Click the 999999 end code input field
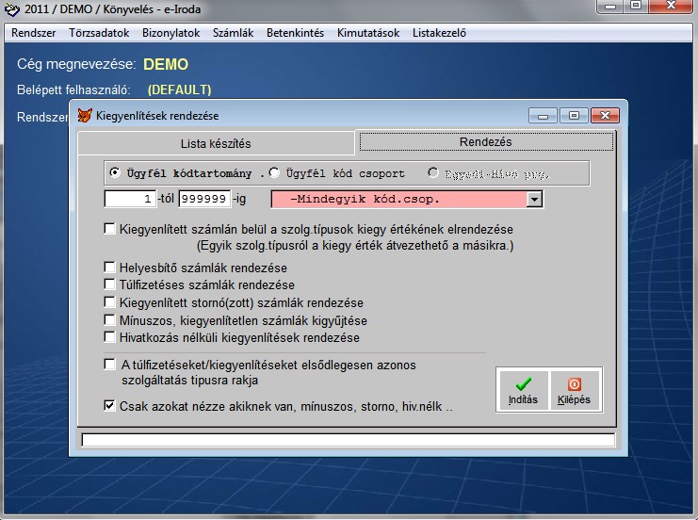The width and height of the screenshot is (698, 520). point(204,200)
